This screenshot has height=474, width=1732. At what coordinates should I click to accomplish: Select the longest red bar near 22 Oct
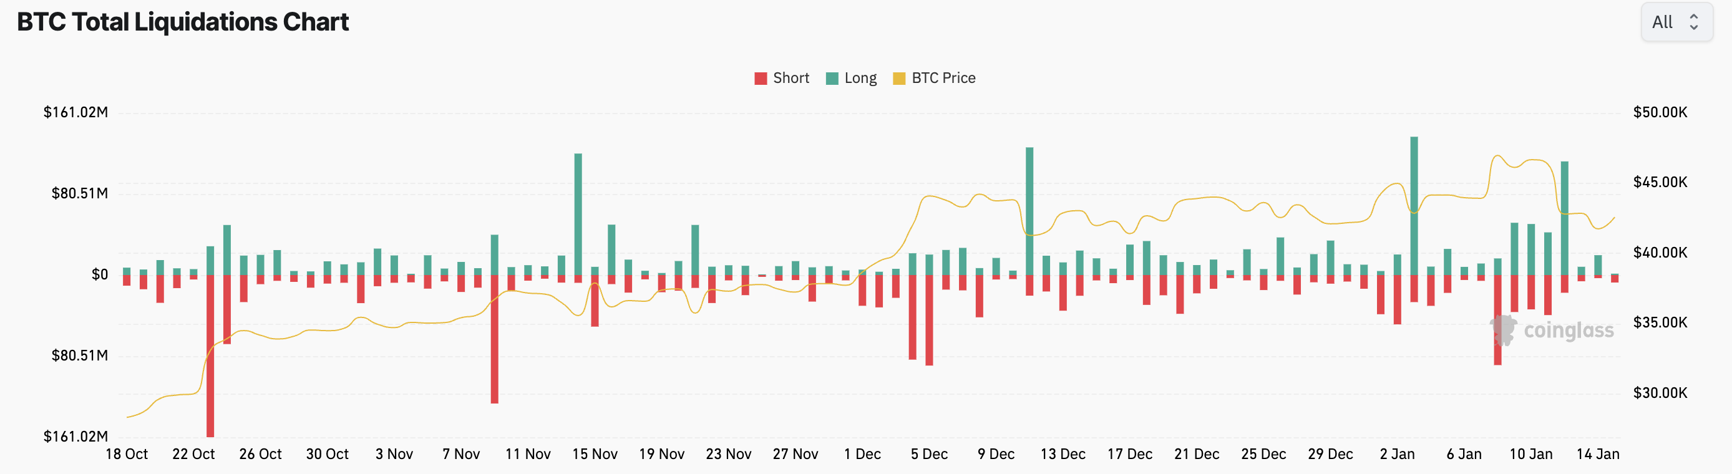[210, 356]
